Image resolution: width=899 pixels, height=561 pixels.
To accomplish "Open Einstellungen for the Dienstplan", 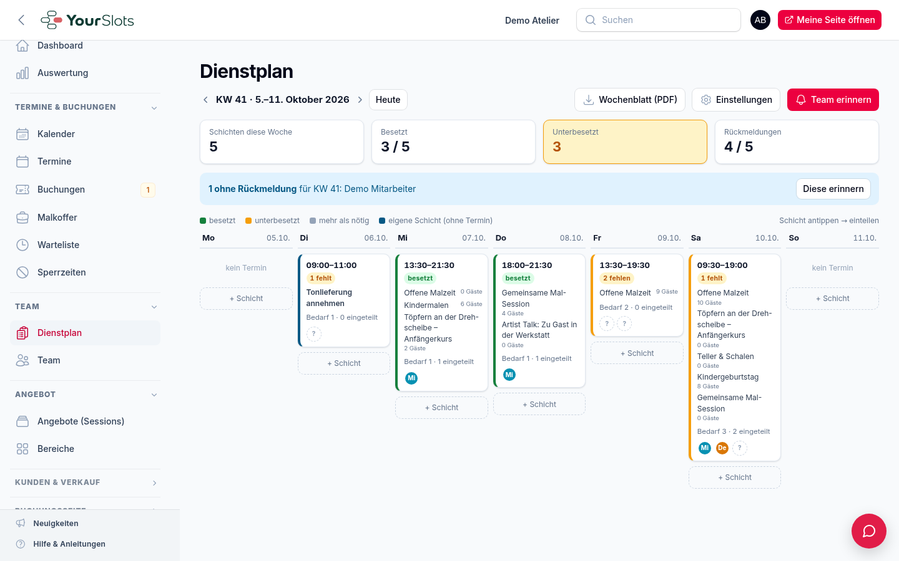I will [x=736, y=100].
